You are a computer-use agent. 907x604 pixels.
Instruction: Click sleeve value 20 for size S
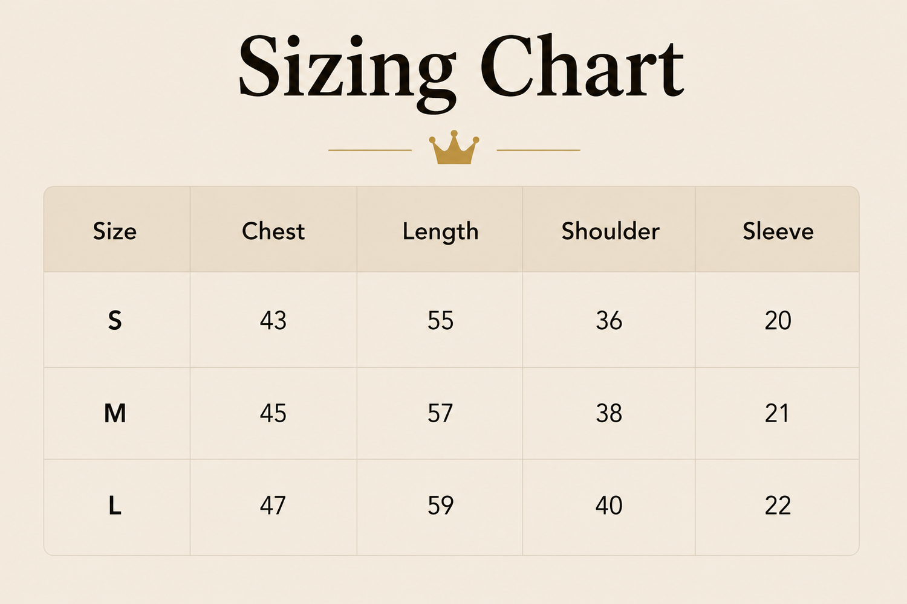click(778, 321)
